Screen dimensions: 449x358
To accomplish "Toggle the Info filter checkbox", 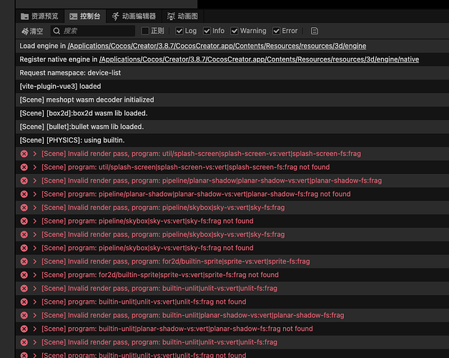I will pos(207,31).
